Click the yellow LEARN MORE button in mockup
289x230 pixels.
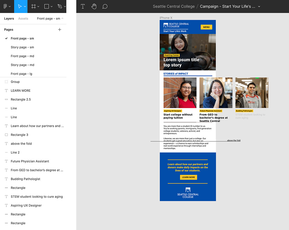(x=188, y=177)
